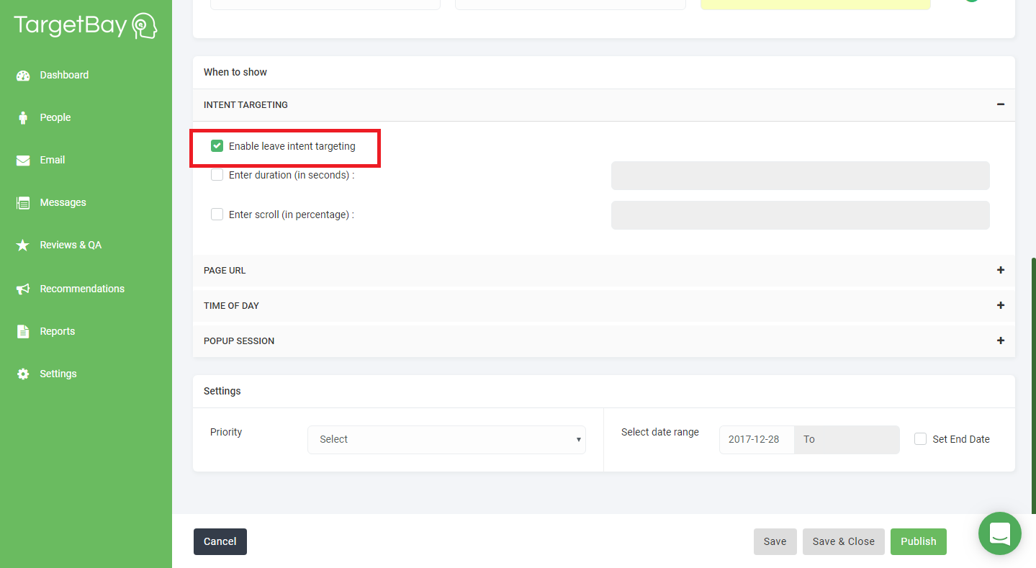Click the 'Select date range' label
Viewport: 1036px width, 568px height.
[660, 432]
